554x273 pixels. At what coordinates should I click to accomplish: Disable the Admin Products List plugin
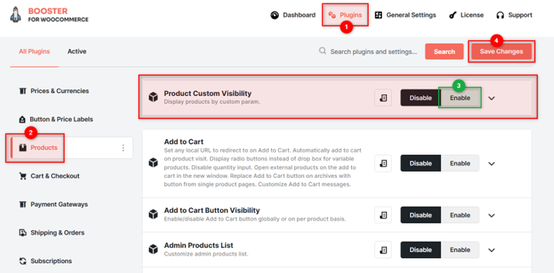(x=420, y=250)
